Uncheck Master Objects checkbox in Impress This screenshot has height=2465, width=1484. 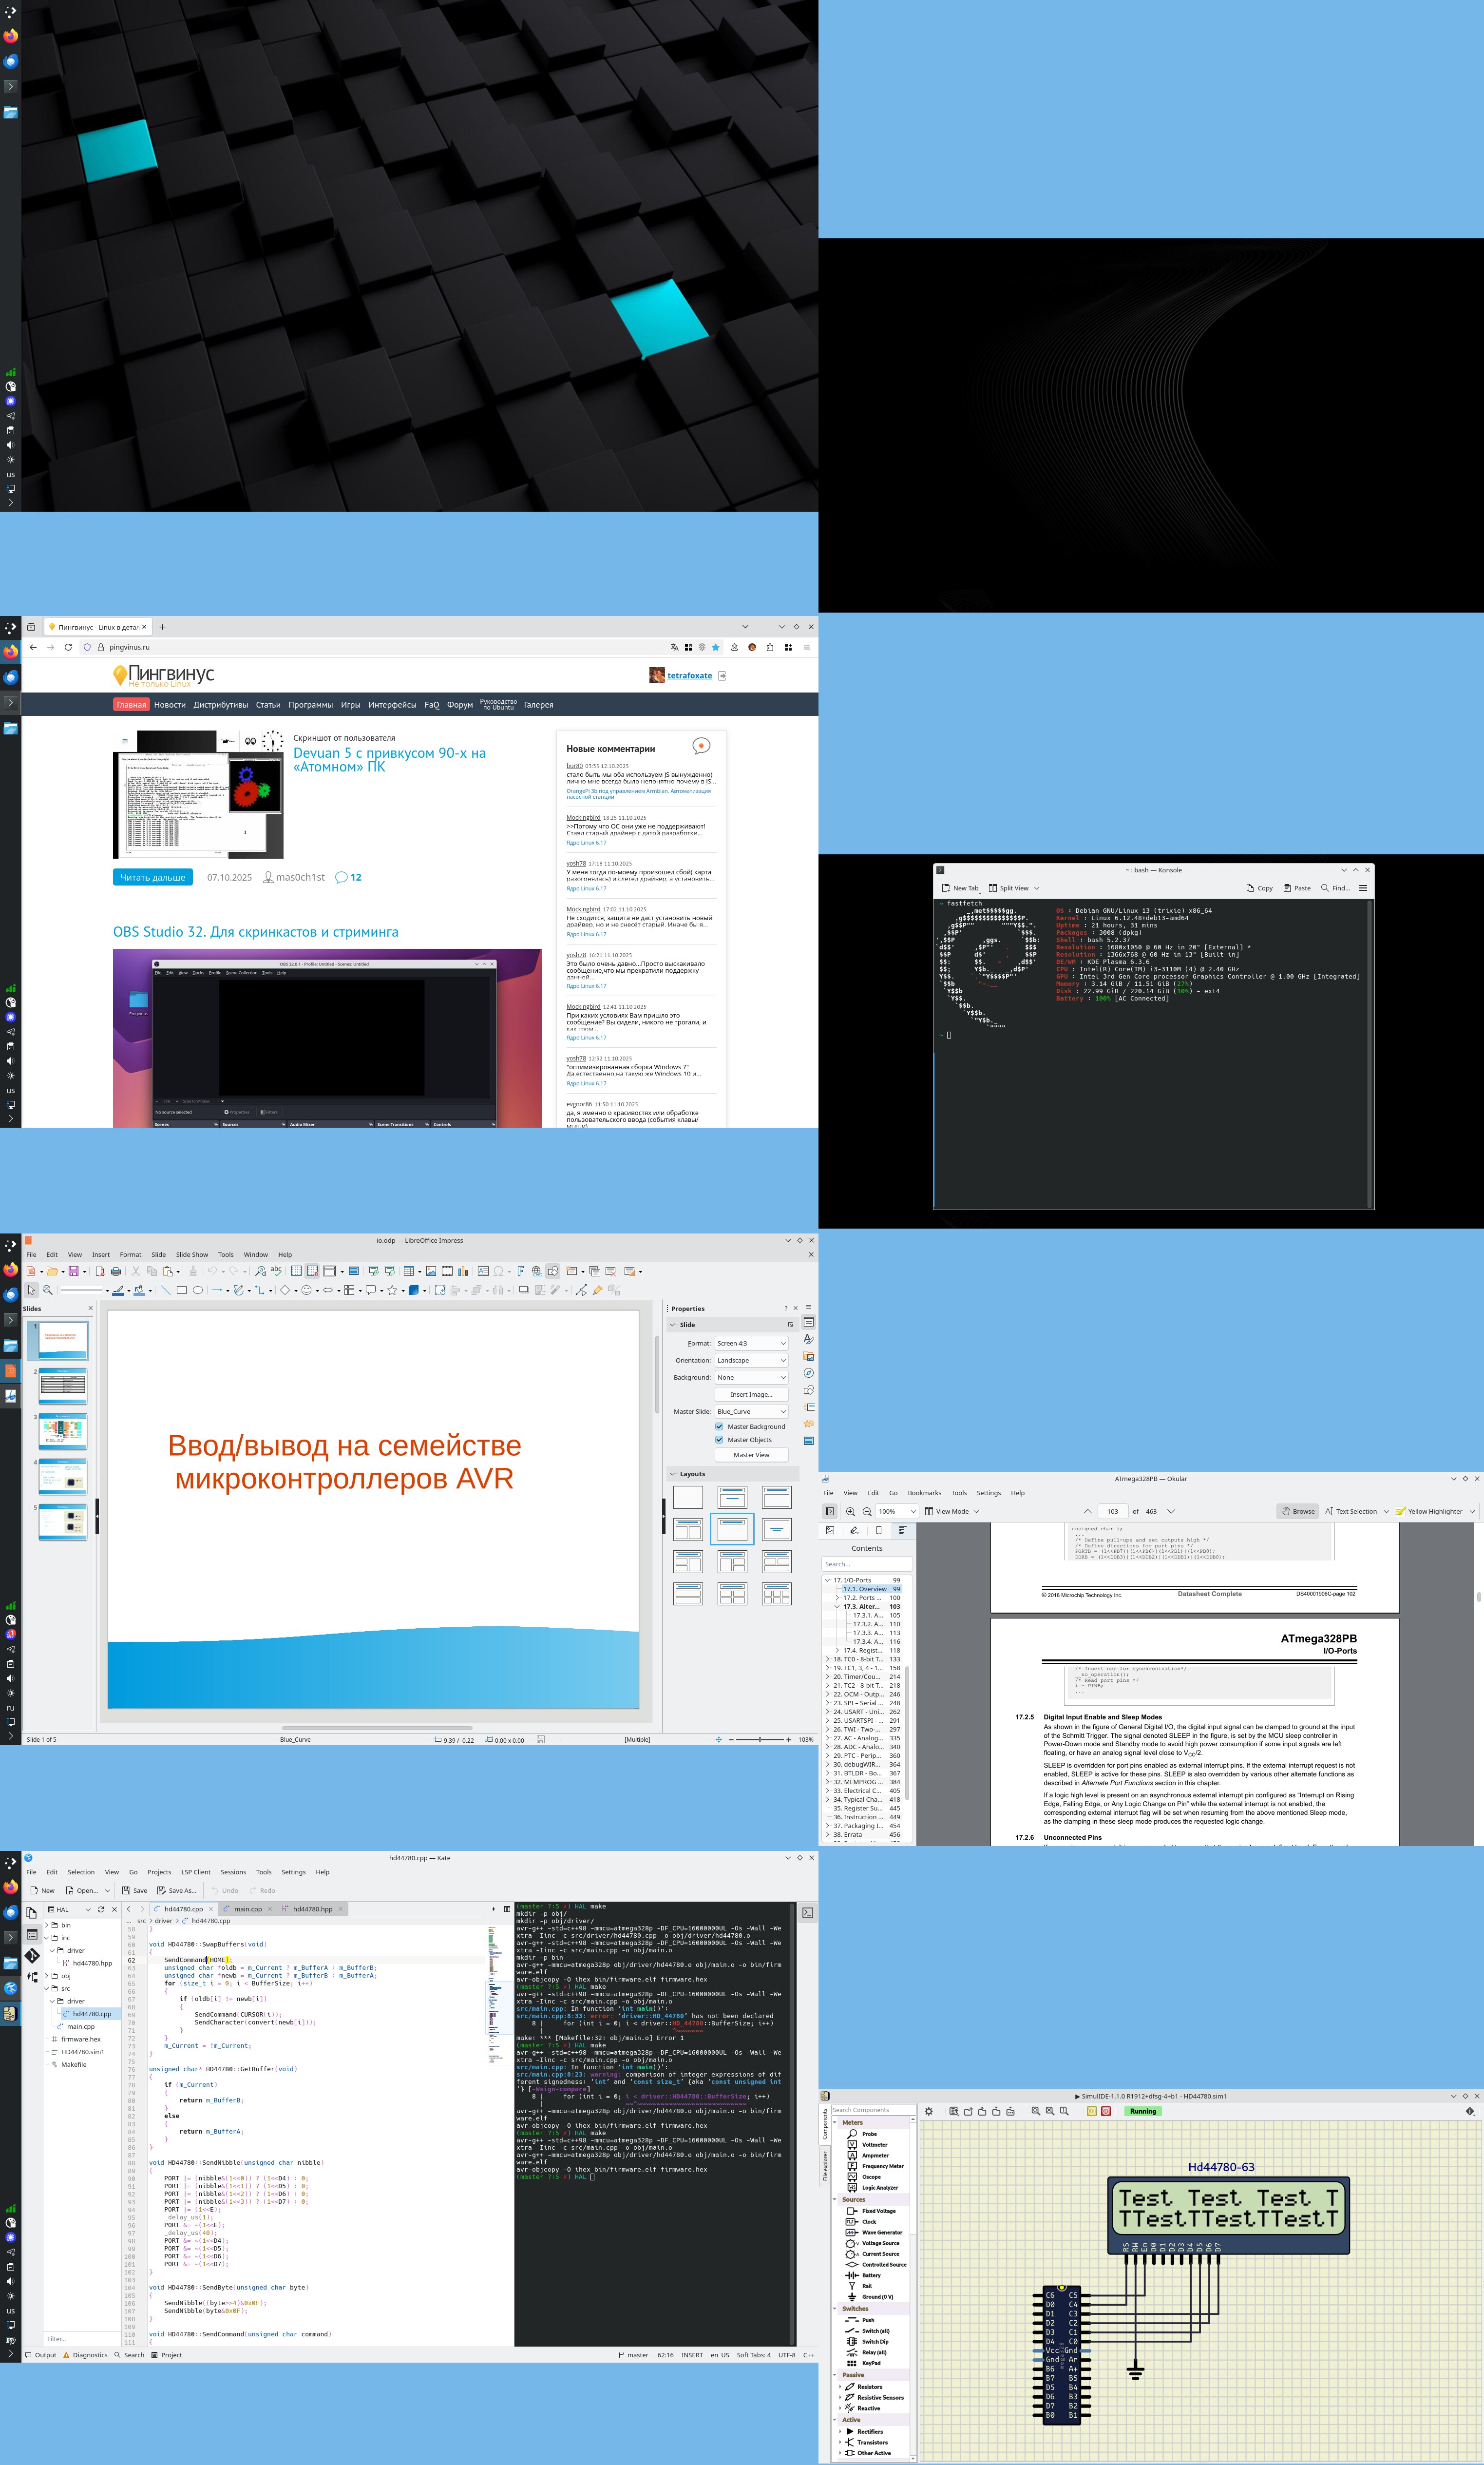[x=719, y=1440]
